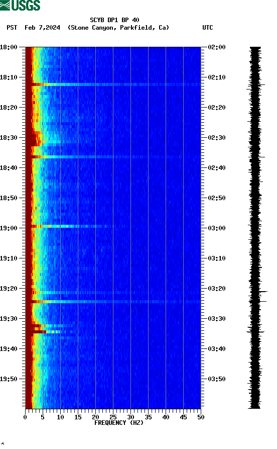Click the 03:10 UTC time label

(217, 258)
